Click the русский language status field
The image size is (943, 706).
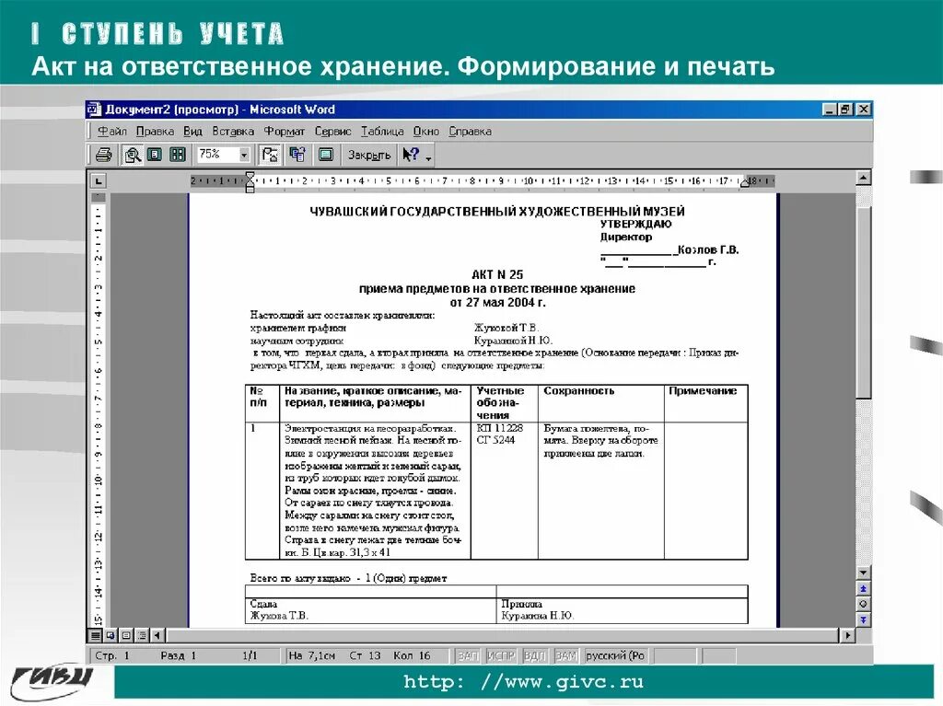[x=616, y=655]
